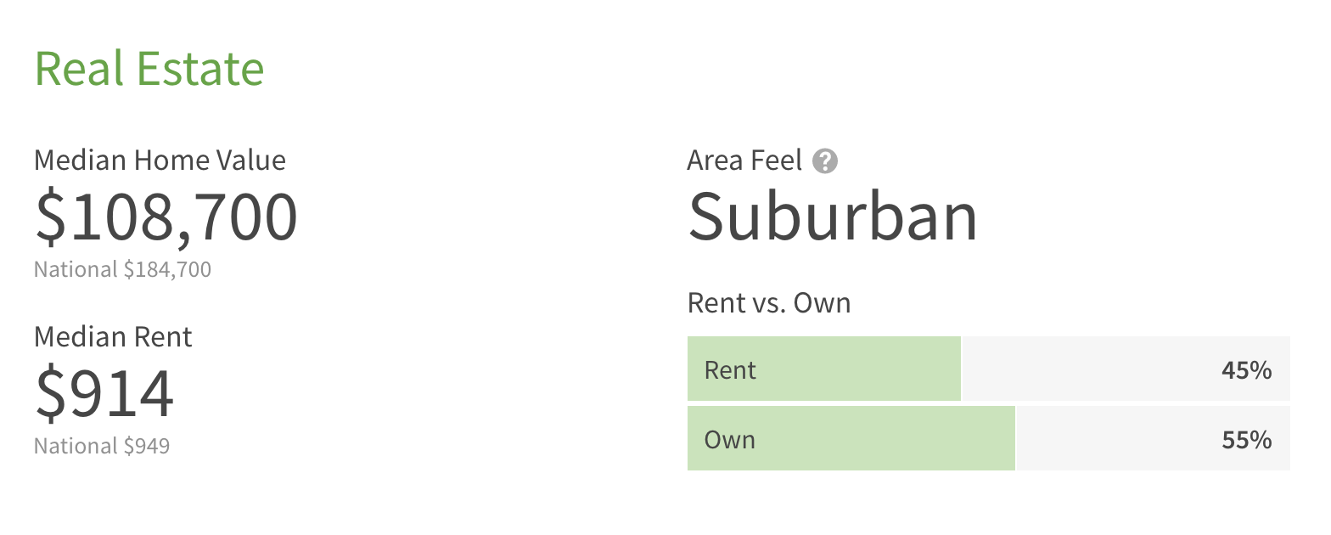
Task: Click the Area Feel label text
Action: pyautogui.click(x=744, y=160)
